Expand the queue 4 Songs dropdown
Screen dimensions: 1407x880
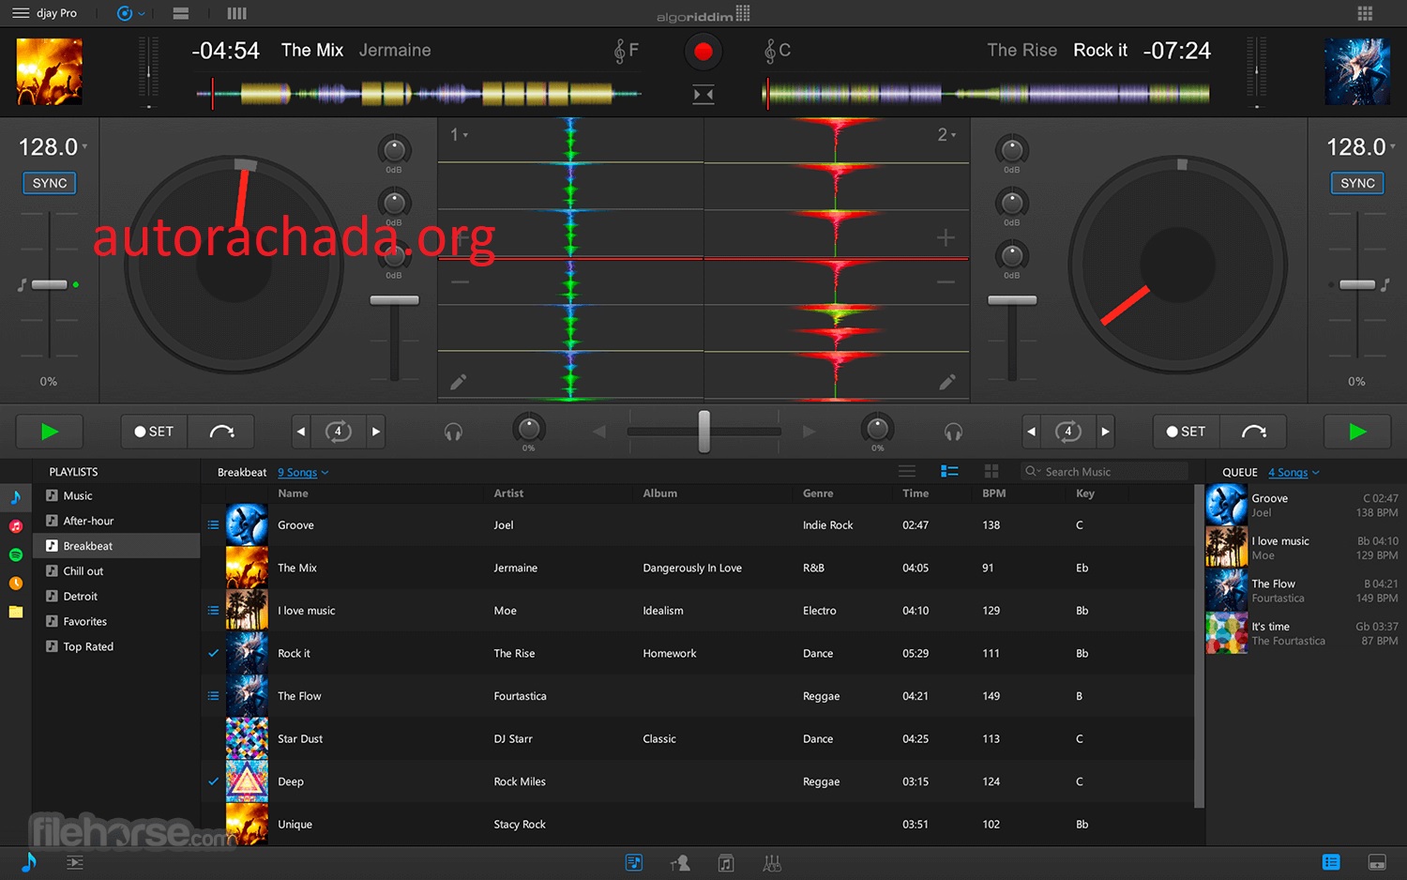pos(1294,472)
